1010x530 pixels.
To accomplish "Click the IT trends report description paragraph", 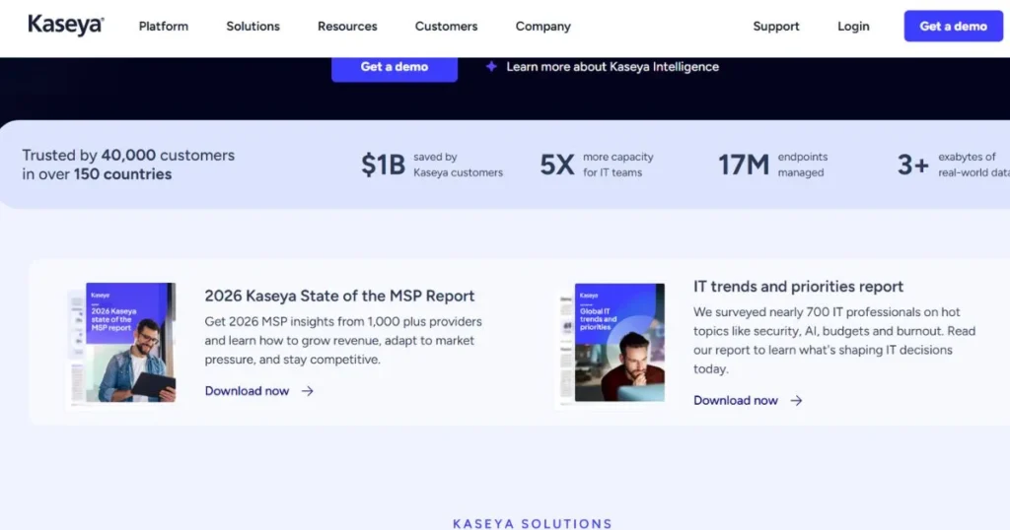I will pos(834,340).
